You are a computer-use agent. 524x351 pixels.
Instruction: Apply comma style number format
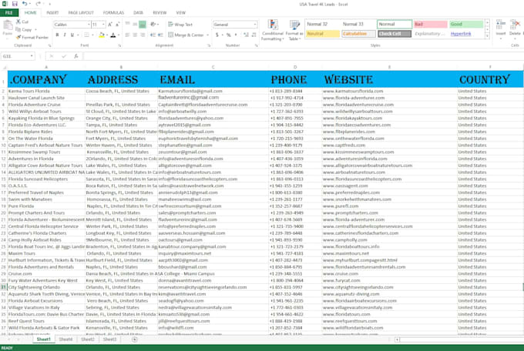(x=236, y=35)
